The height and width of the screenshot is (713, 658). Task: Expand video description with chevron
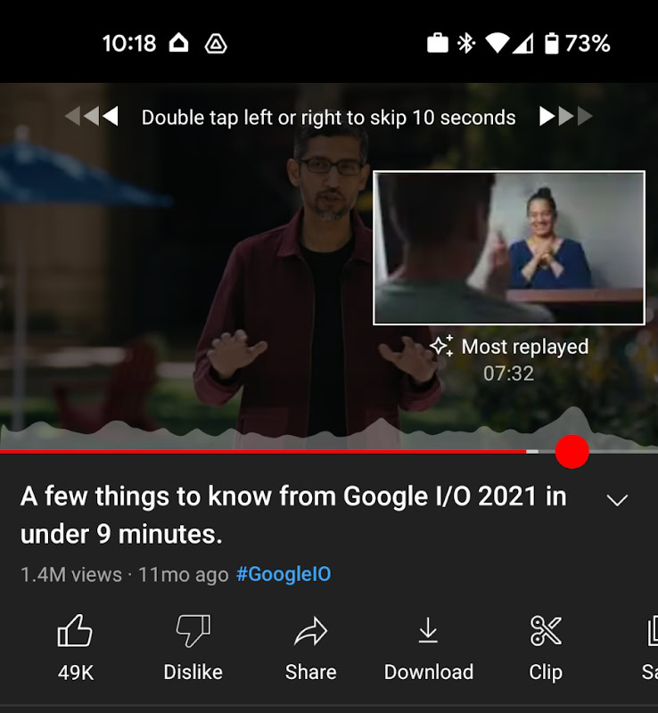click(618, 500)
